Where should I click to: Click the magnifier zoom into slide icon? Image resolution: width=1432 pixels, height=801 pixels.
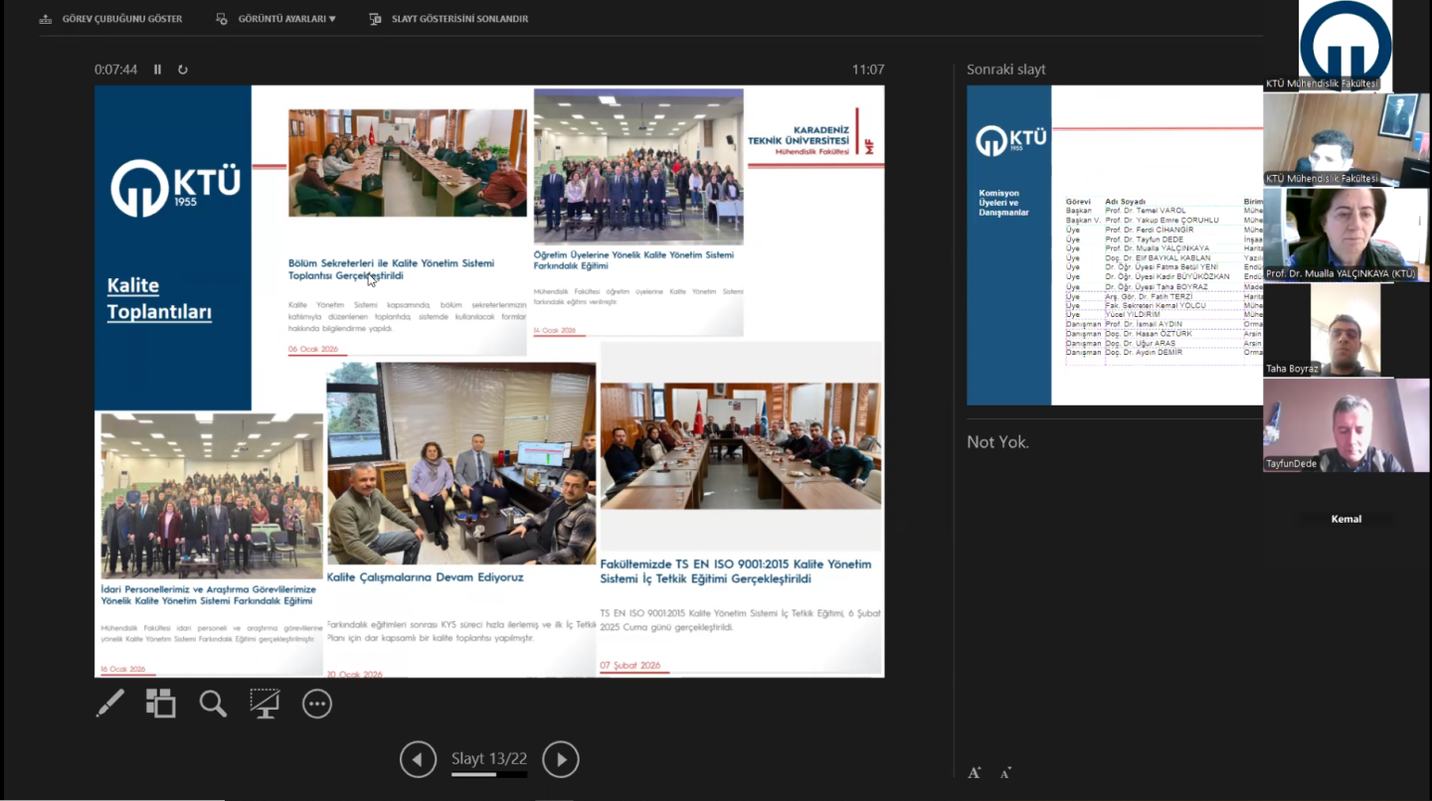pyautogui.click(x=213, y=704)
